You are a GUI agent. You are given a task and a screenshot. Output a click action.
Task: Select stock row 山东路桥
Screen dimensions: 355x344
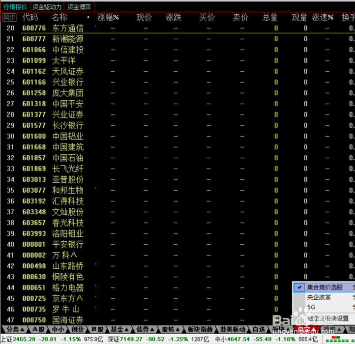pyautogui.click(x=177, y=266)
